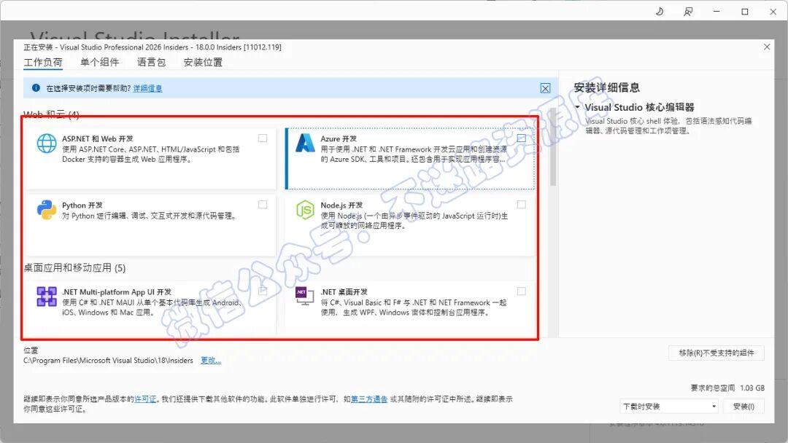Check the Azure 开发 workload checkbox
The height and width of the screenshot is (443, 788).
(x=522, y=138)
